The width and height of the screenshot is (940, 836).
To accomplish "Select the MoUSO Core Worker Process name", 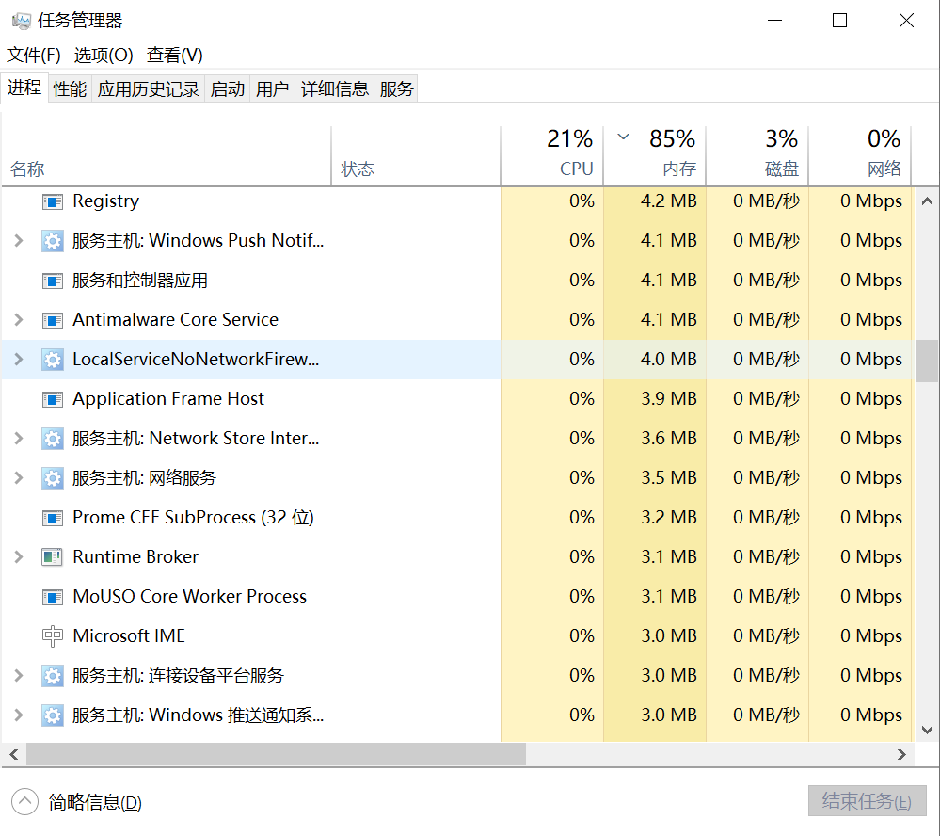I will [189, 597].
